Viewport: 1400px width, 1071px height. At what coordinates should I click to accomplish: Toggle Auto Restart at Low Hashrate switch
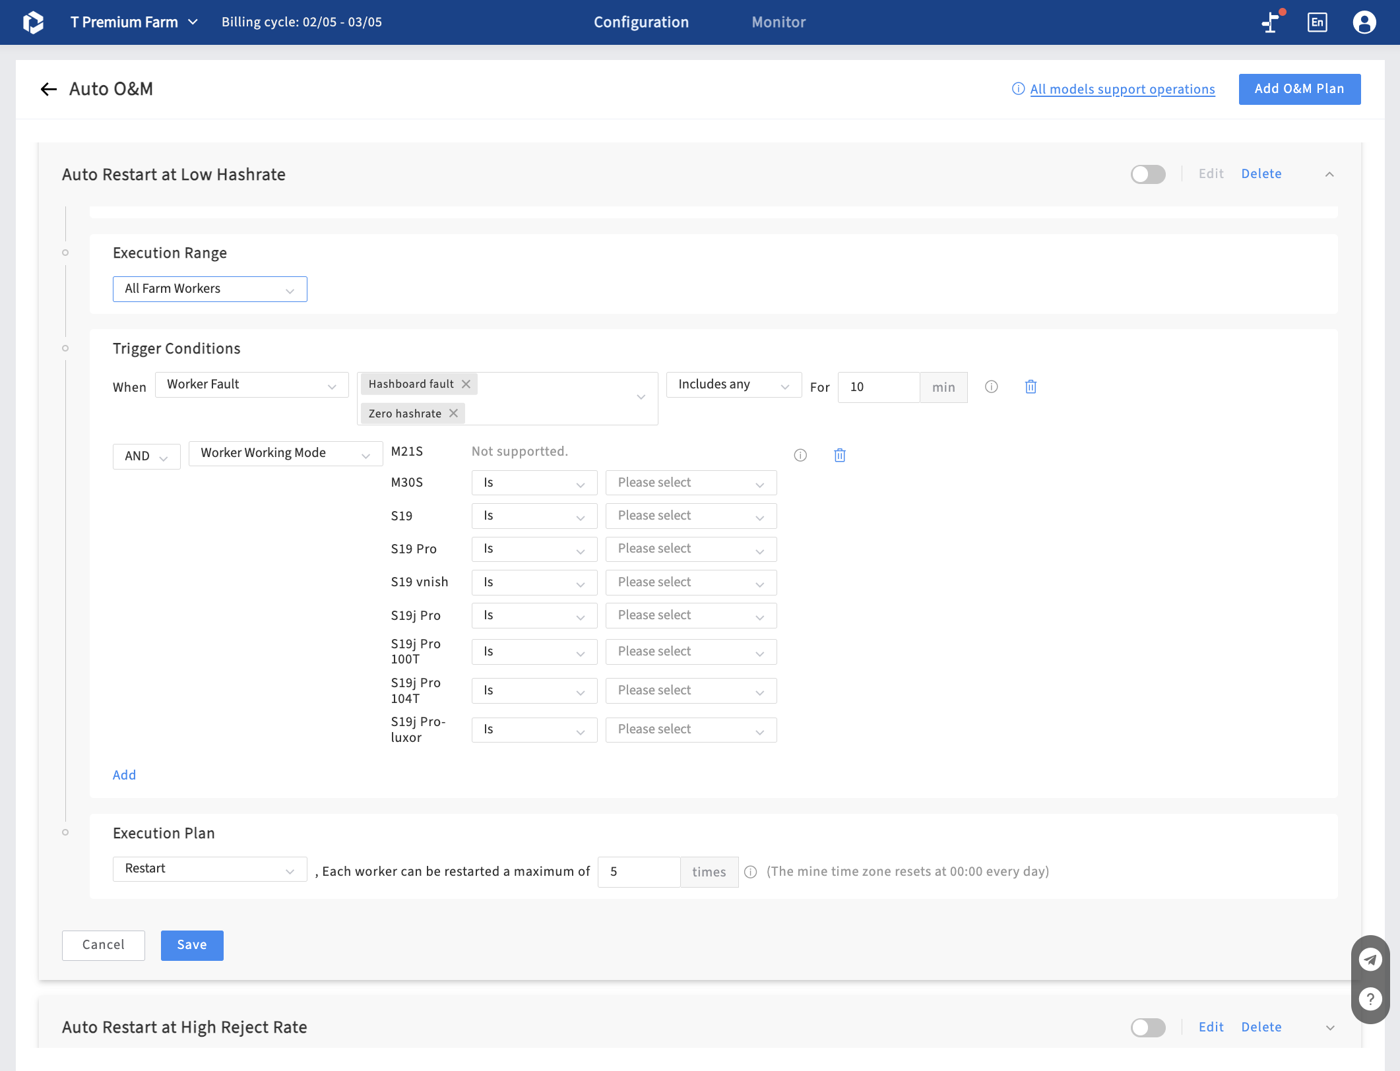1148,174
